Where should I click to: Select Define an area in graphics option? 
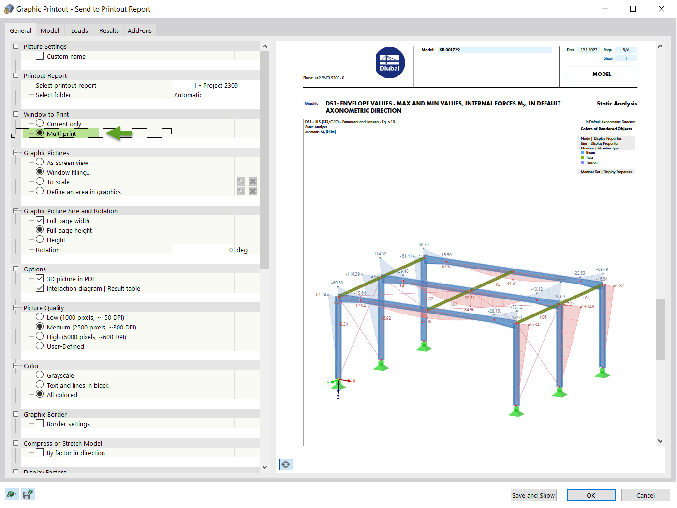point(40,191)
